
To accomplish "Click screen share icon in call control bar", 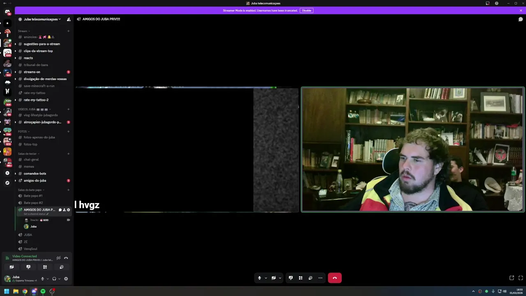I will pyautogui.click(x=291, y=278).
